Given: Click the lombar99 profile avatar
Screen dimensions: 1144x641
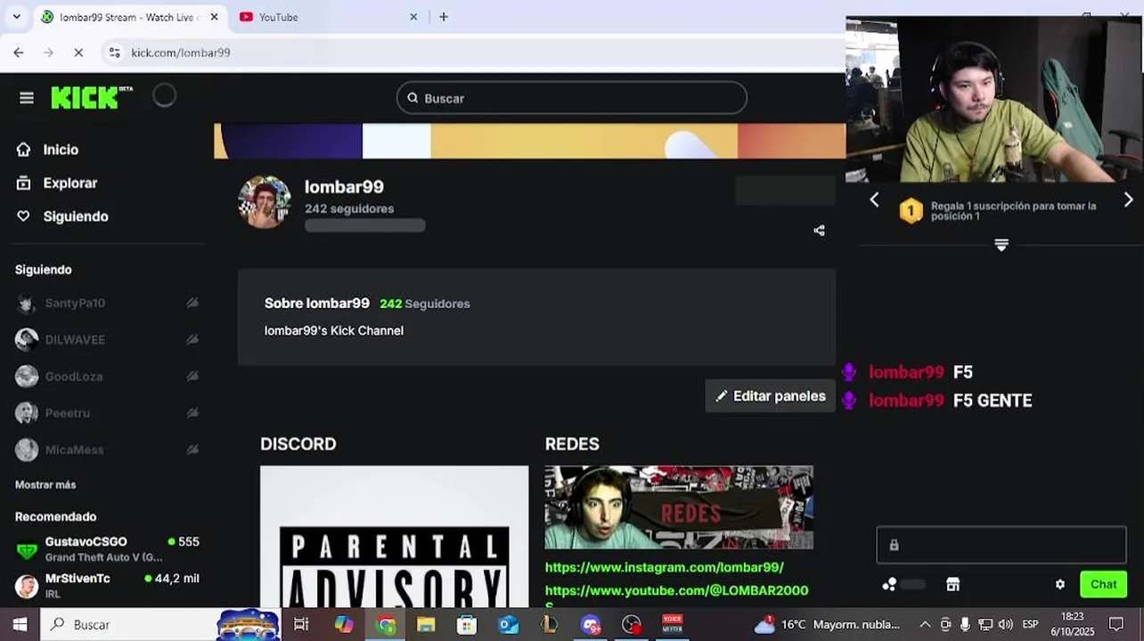Looking at the screenshot, I should pyautogui.click(x=265, y=201).
